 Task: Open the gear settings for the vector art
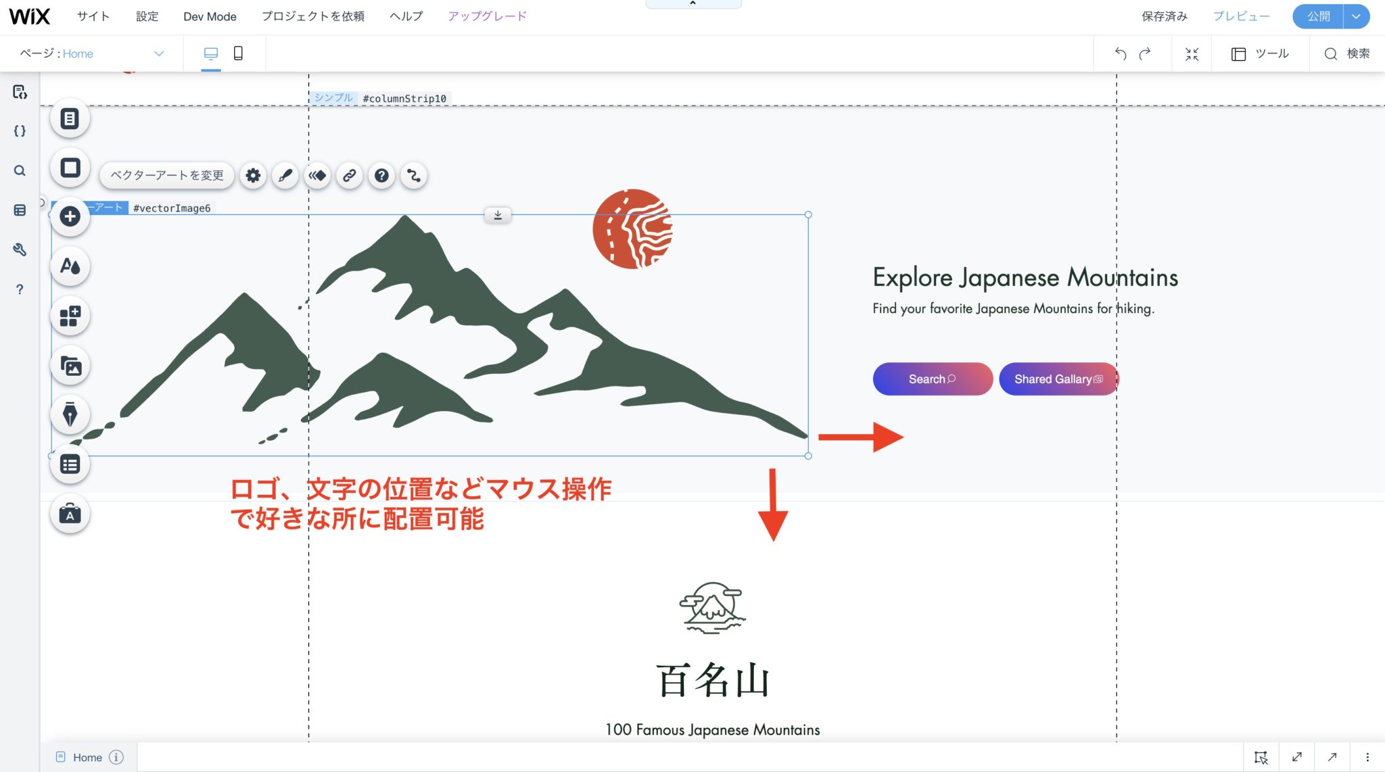[x=253, y=175]
